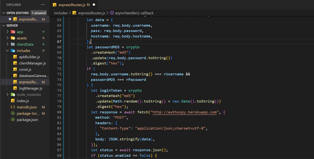This screenshot has height=159, width=314.
Task: Click the Node icon beside package-lock.json
Action: tap(13, 113)
